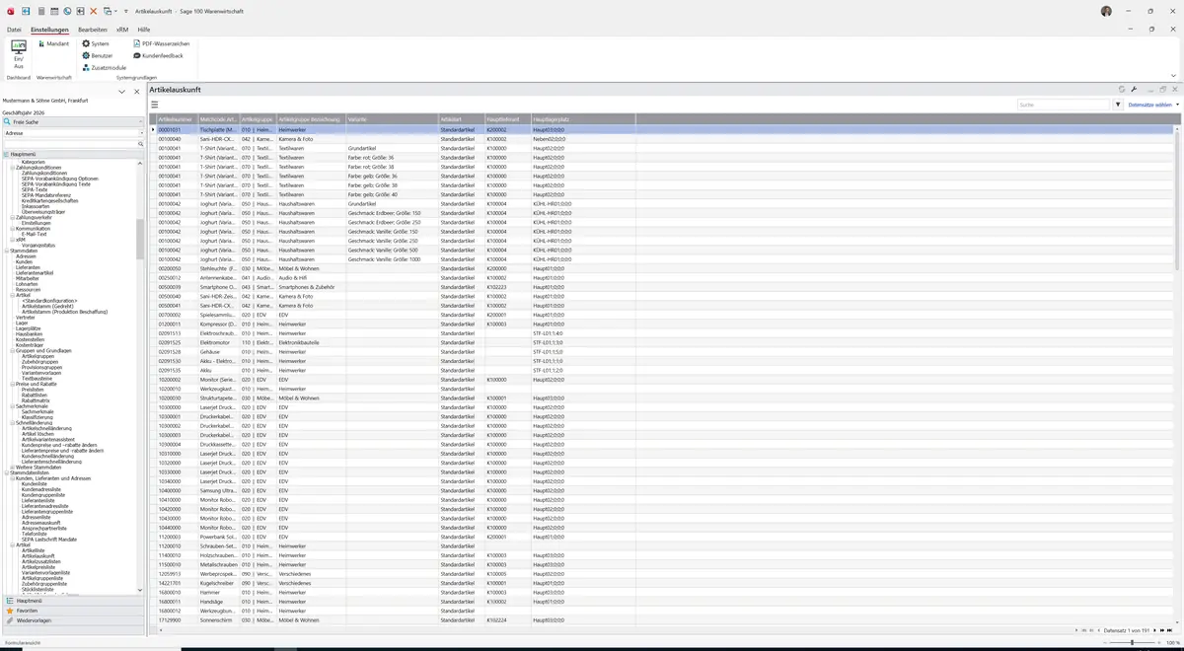Viewport: 1184px width, 651px height.
Task: Open the Datei menu
Action: (x=14, y=30)
